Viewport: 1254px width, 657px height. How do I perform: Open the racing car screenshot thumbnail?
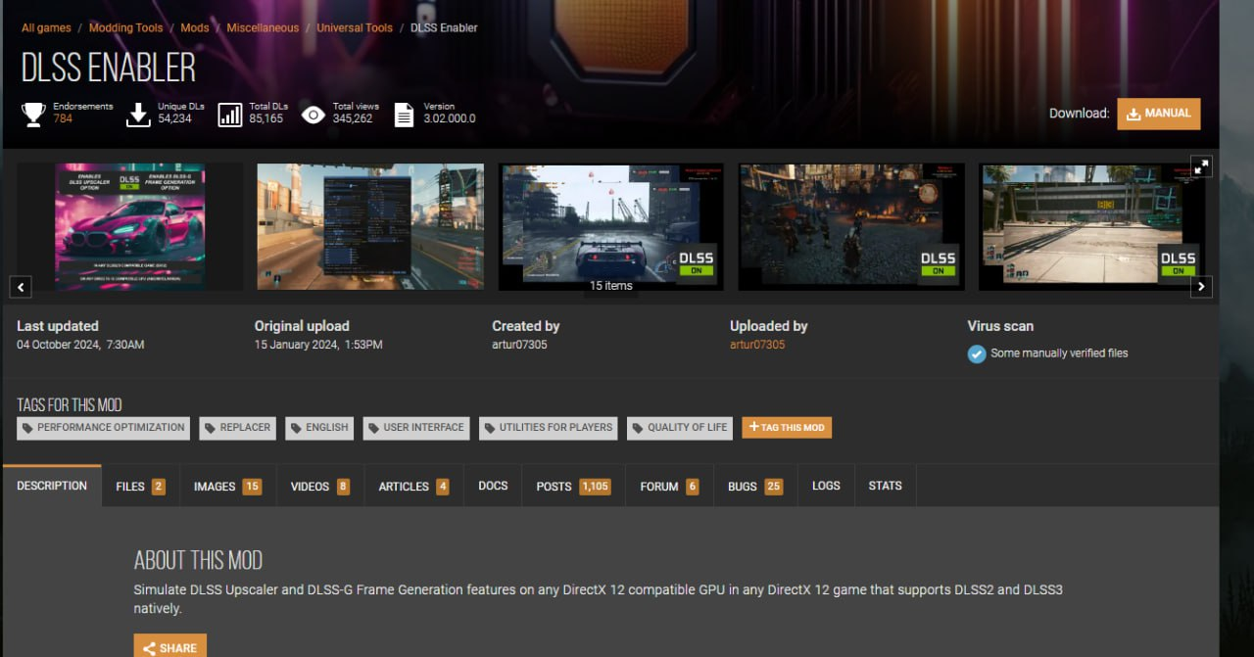pyautogui.click(x=611, y=226)
